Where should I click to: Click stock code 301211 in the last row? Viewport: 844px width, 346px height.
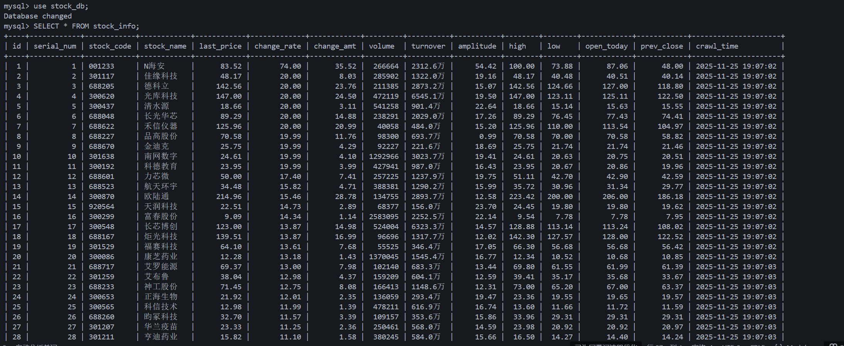coord(101,337)
